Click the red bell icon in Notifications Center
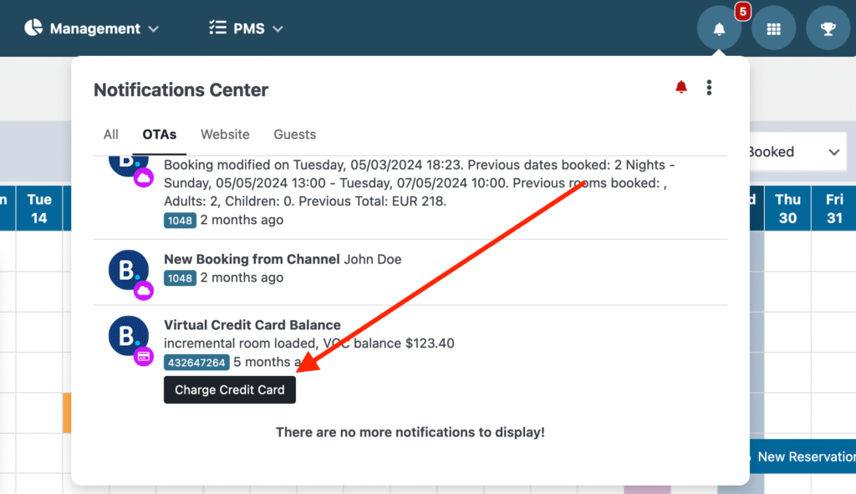 680,87
